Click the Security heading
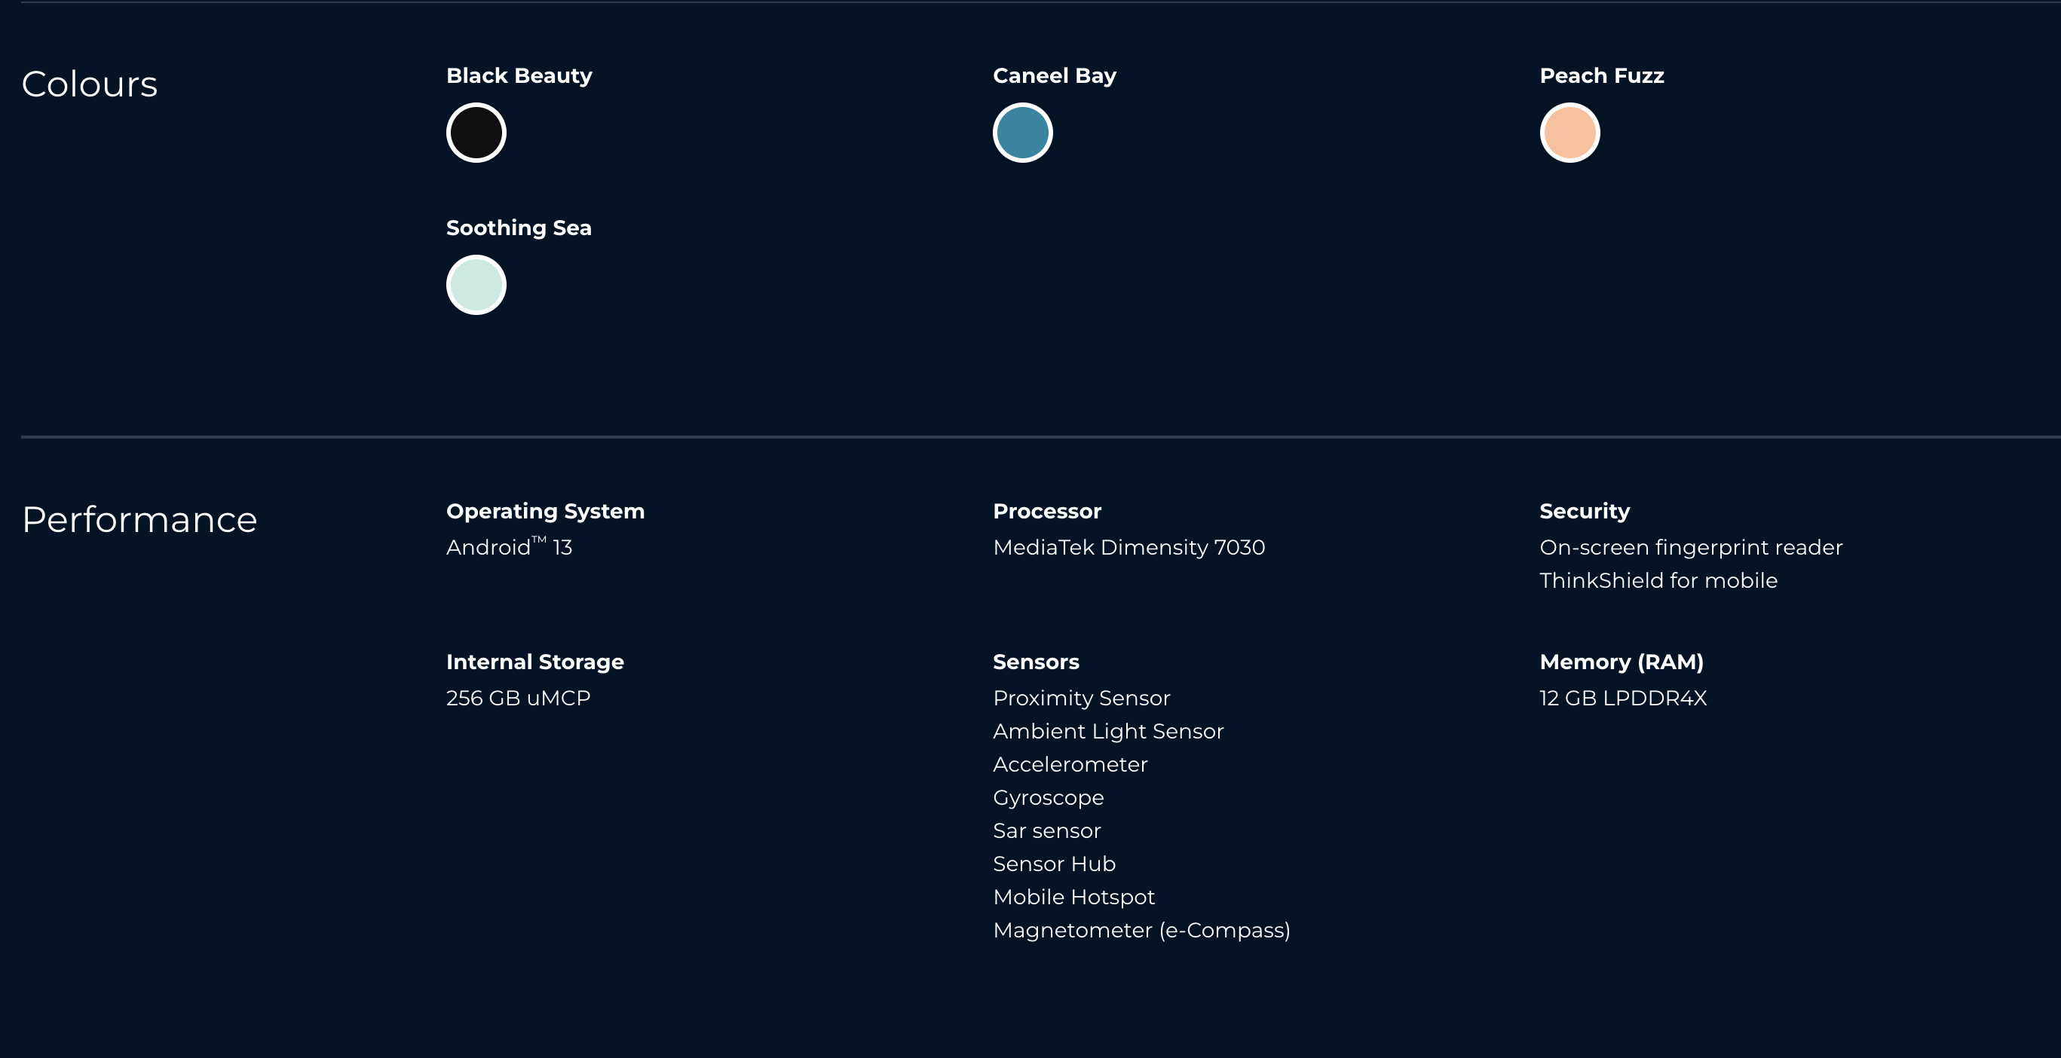Screen dimensions: 2061x1058 1584,511
